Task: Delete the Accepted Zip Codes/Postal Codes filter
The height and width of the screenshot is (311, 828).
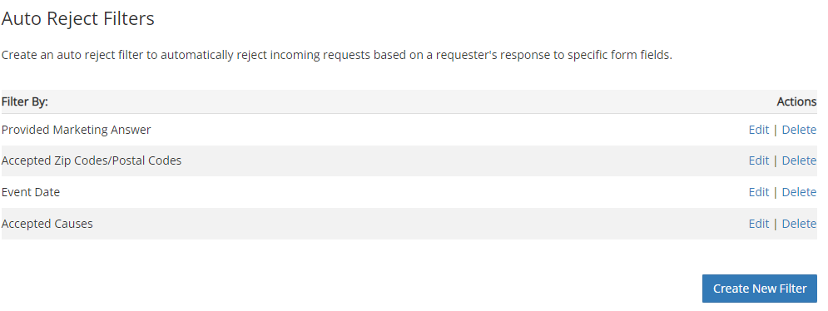Action: coord(799,160)
